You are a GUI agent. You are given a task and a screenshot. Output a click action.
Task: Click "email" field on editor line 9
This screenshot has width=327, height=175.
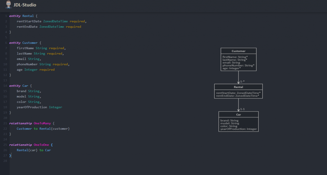21,59
